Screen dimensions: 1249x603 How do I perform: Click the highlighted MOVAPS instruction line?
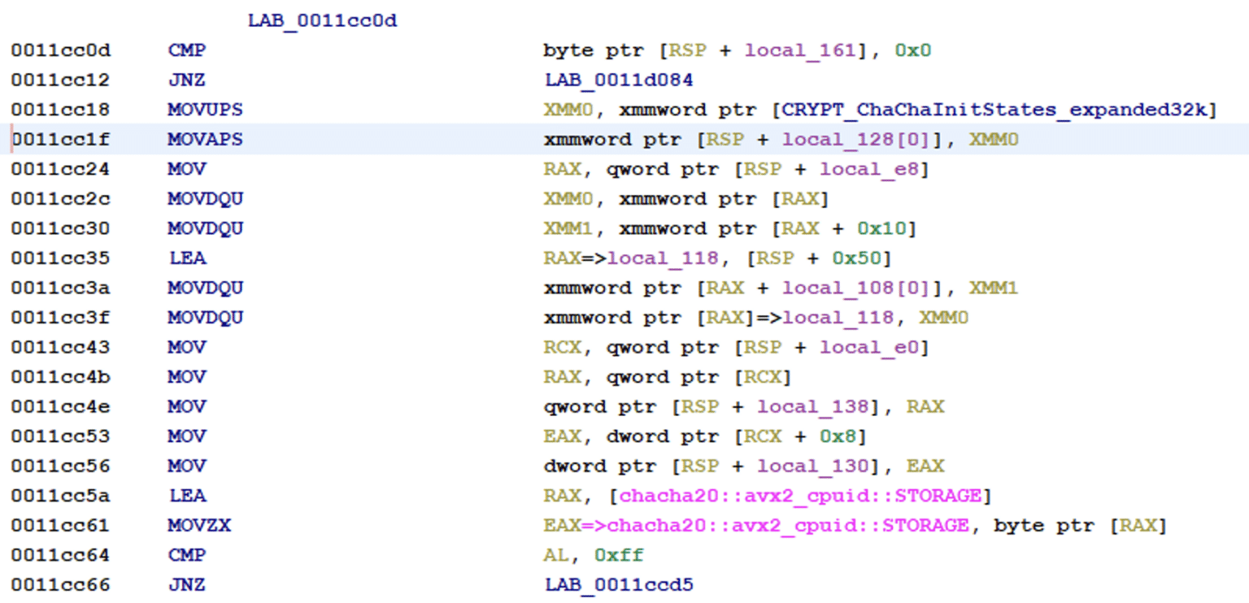pyautogui.click(x=488, y=139)
